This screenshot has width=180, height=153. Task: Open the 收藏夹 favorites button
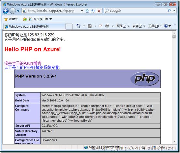click(x=11, y=19)
